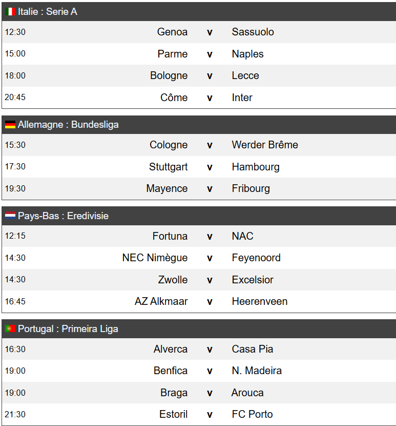Select the Werder Brême team name
The image size is (396, 426).
coord(264,145)
